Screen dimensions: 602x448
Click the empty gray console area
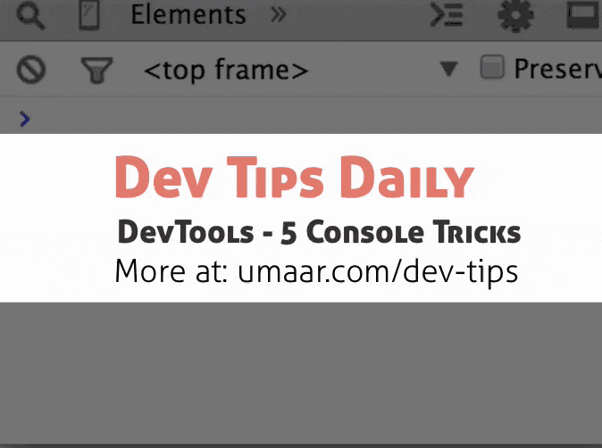(x=301, y=374)
